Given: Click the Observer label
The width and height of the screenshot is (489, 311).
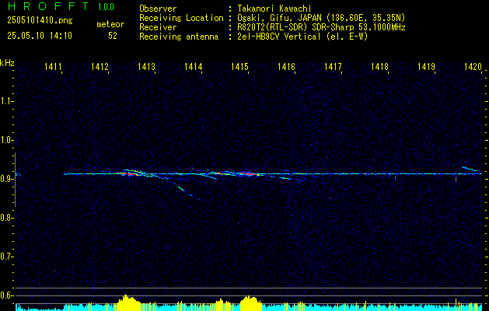Looking at the screenshot, I should coord(158,9).
